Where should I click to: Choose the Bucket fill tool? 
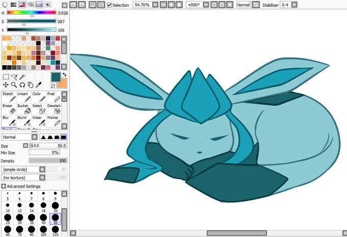pyautogui.click(x=24, y=109)
